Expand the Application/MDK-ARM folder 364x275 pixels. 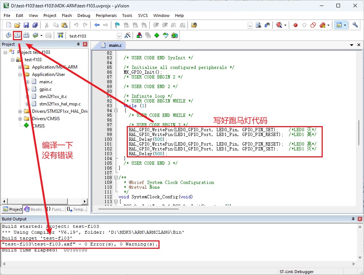click(20, 67)
